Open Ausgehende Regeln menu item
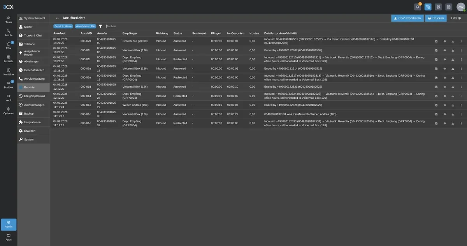467x246 pixels. 33,53
